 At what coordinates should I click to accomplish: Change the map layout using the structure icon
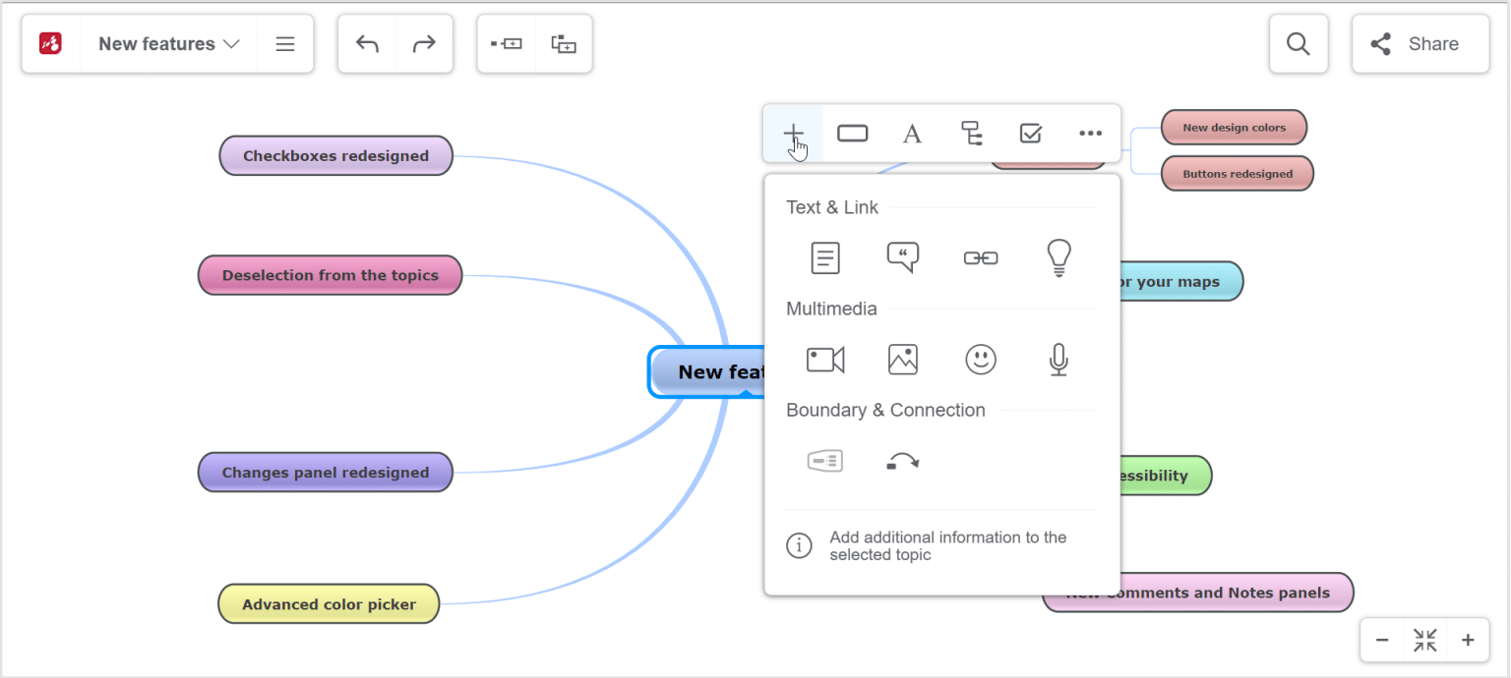tap(971, 133)
